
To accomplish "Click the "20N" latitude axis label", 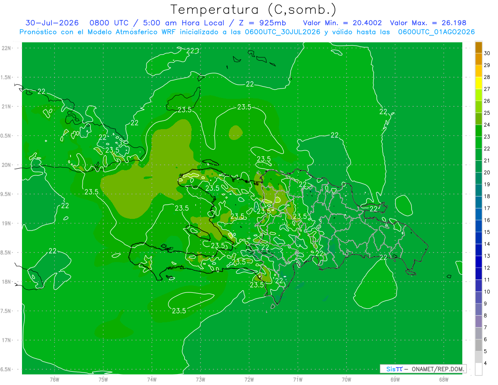I will tap(7, 165).
